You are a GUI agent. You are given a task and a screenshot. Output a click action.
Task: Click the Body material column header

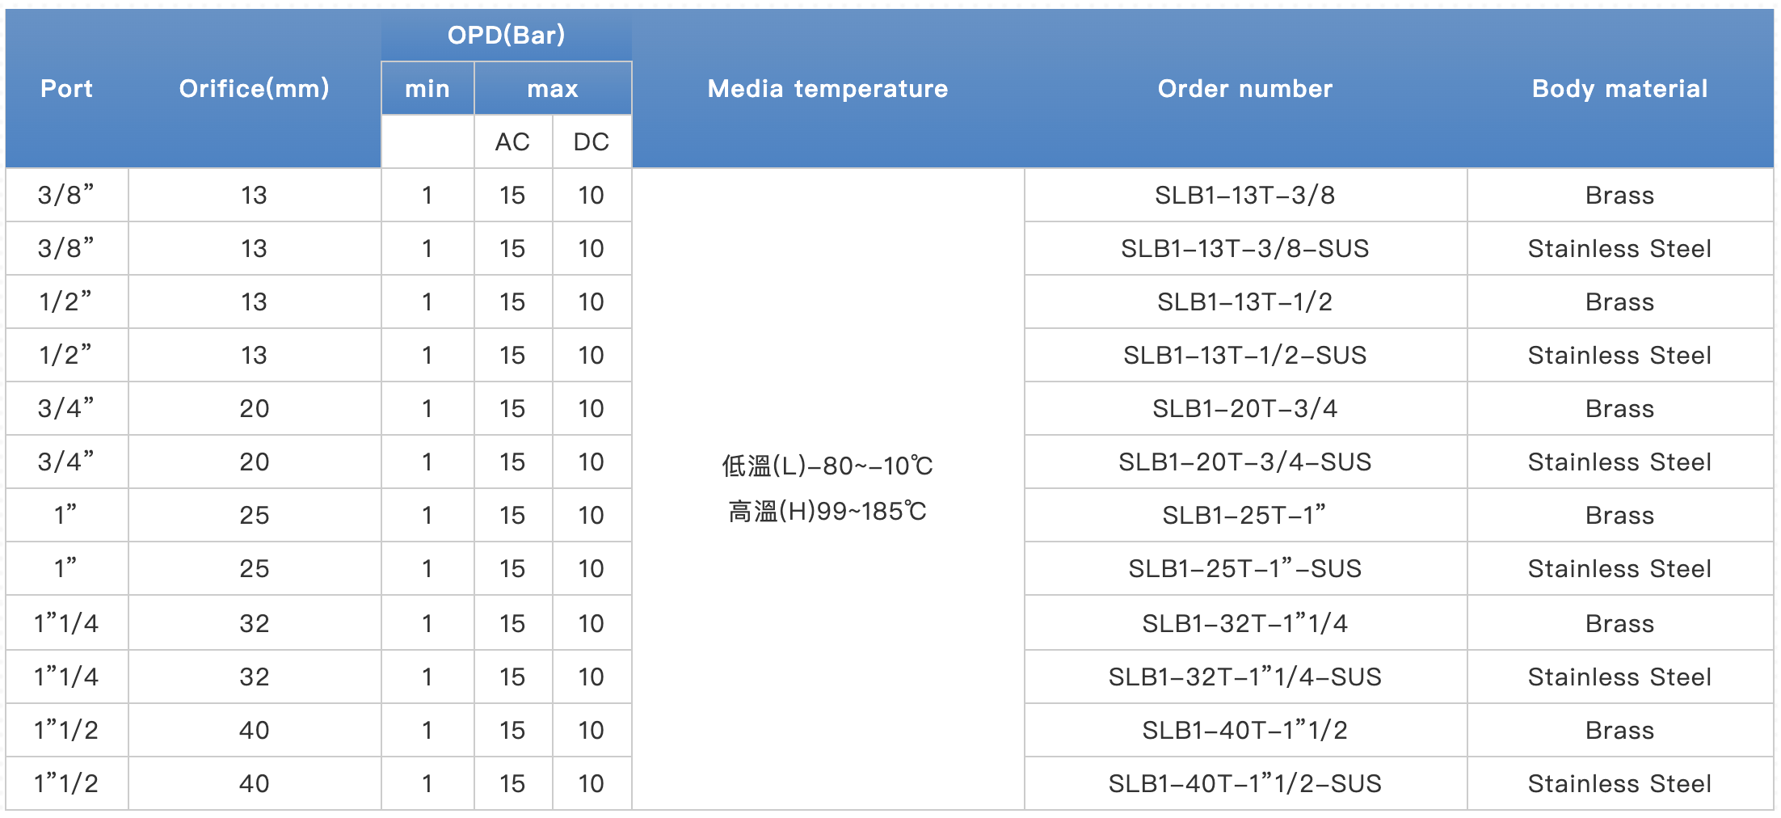[1620, 89]
